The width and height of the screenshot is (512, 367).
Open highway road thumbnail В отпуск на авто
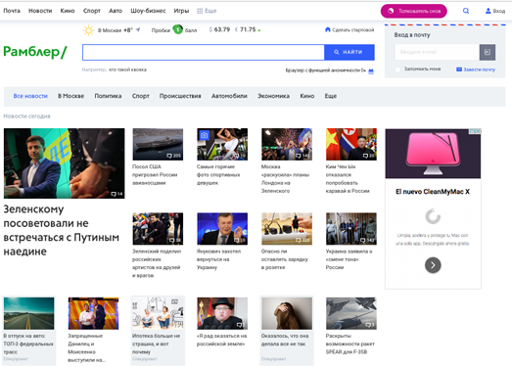pyautogui.click(x=28, y=313)
